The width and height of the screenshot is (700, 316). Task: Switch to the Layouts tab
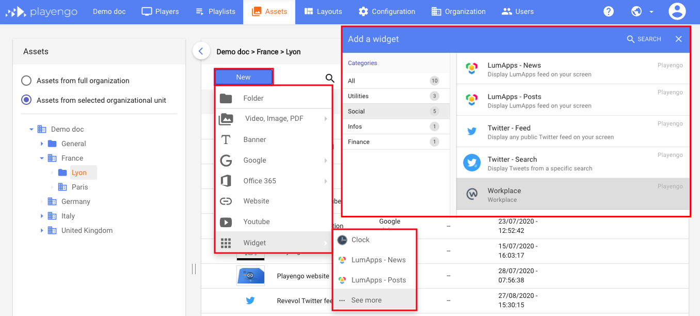click(323, 11)
